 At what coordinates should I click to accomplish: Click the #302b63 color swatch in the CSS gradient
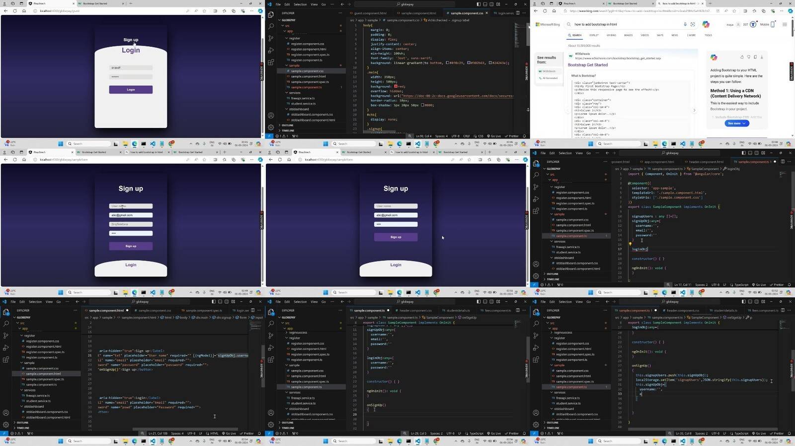469,63
